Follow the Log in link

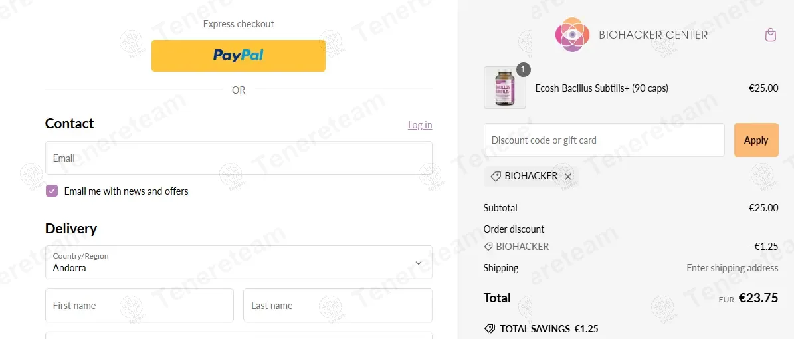pyautogui.click(x=420, y=125)
